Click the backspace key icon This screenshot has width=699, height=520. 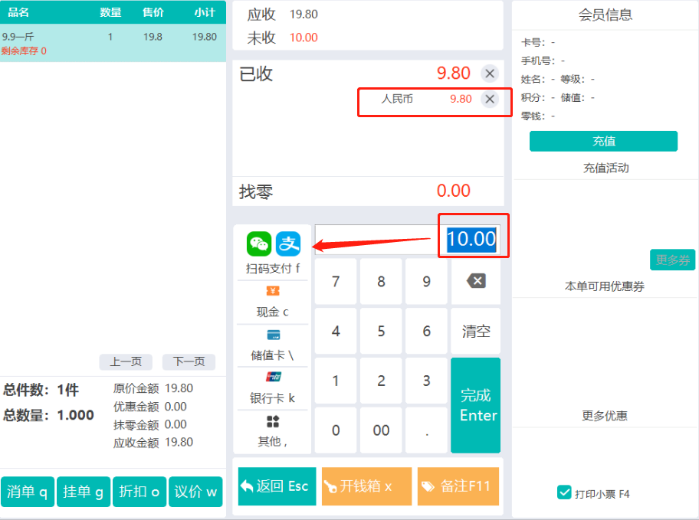[x=476, y=281]
